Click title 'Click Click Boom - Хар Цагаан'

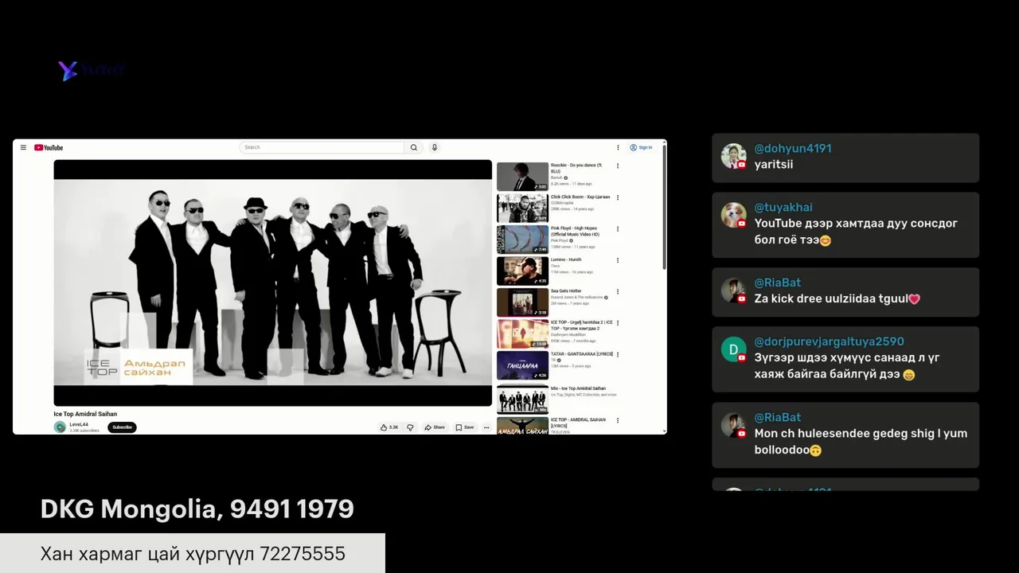click(580, 197)
